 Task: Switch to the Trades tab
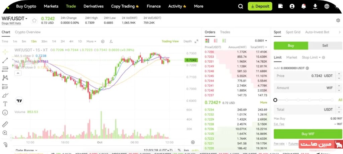coord(225,32)
